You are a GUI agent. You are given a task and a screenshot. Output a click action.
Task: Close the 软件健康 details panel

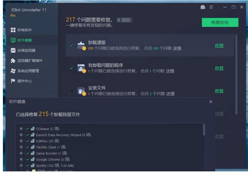211,102
